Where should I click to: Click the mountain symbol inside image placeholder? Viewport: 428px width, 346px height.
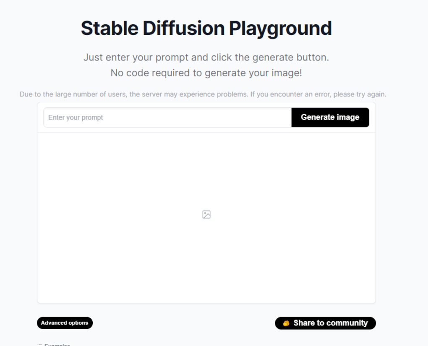(x=206, y=215)
